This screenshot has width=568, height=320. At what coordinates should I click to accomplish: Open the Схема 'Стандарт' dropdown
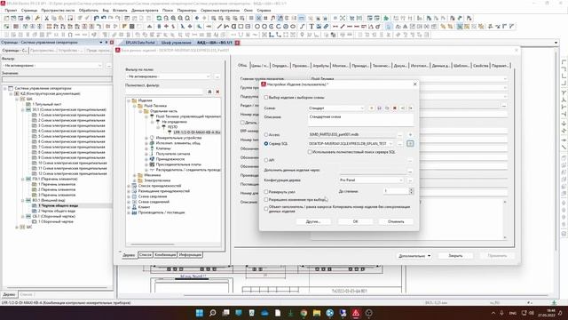click(336, 108)
